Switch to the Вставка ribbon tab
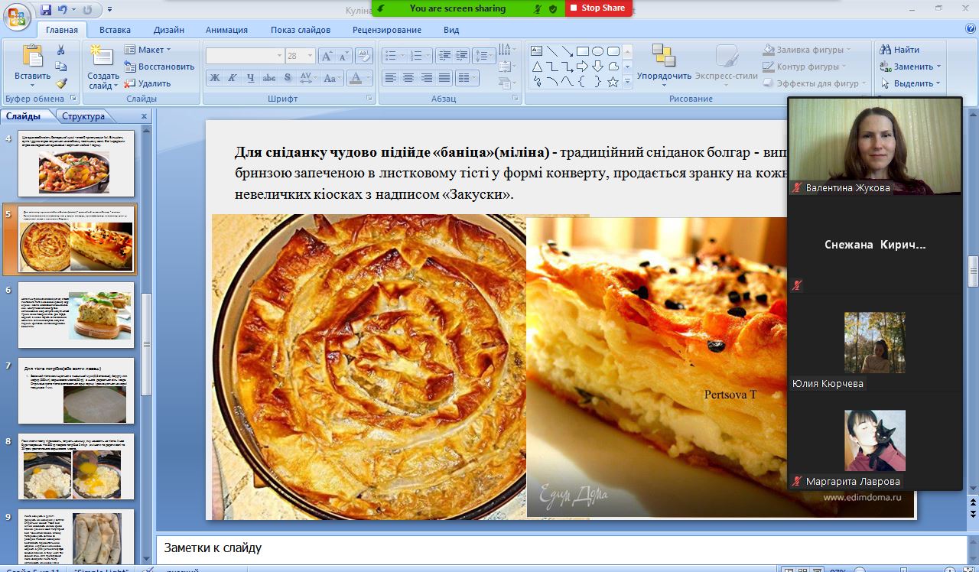Image resolution: width=979 pixels, height=572 pixels. click(x=115, y=30)
